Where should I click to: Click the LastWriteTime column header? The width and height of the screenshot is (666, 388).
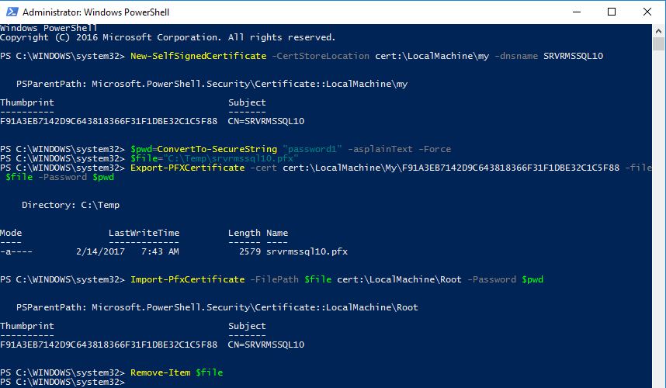coord(144,233)
